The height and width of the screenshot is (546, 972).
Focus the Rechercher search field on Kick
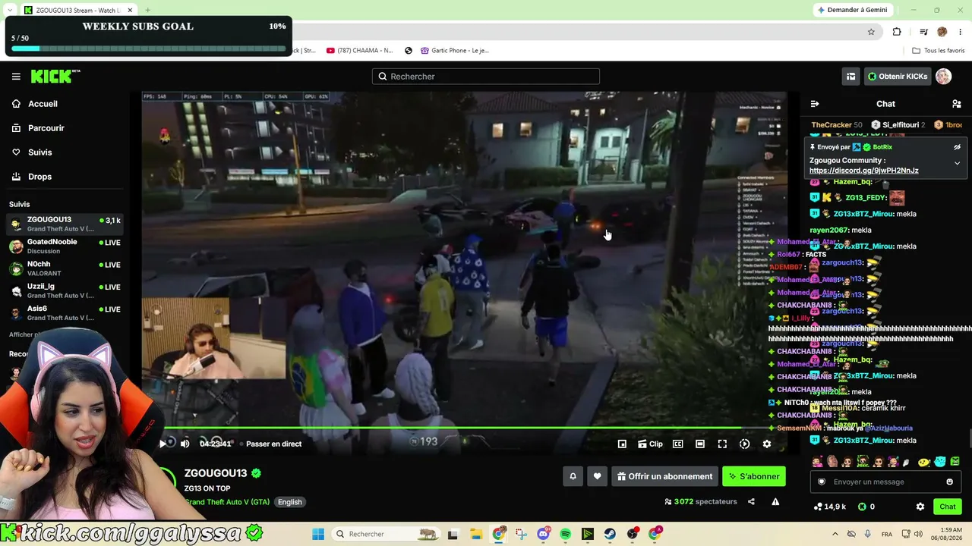[486, 76]
